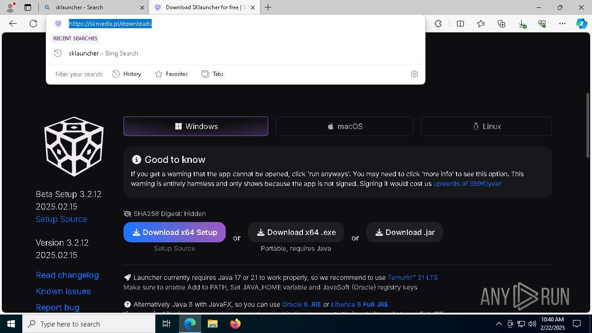Select the macOS platform tab

pyautogui.click(x=345, y=126)
